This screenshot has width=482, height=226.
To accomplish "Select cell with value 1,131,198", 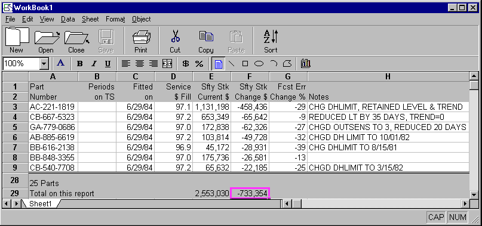I will 212,107.
